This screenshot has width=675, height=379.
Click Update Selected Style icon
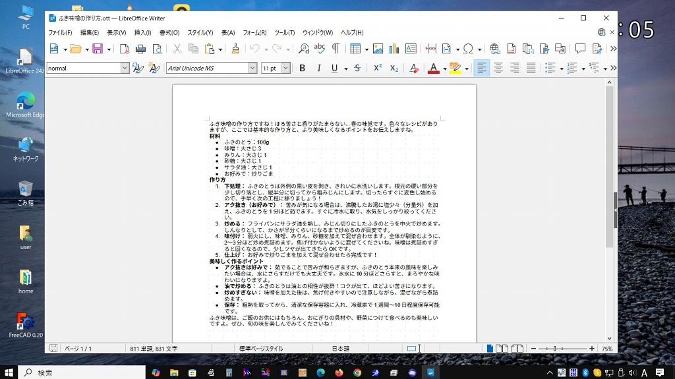point(138,68)
